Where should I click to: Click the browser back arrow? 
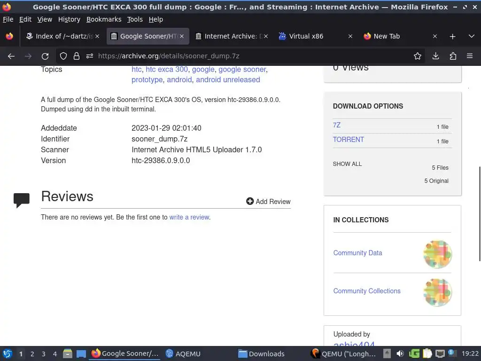point(11,56)
